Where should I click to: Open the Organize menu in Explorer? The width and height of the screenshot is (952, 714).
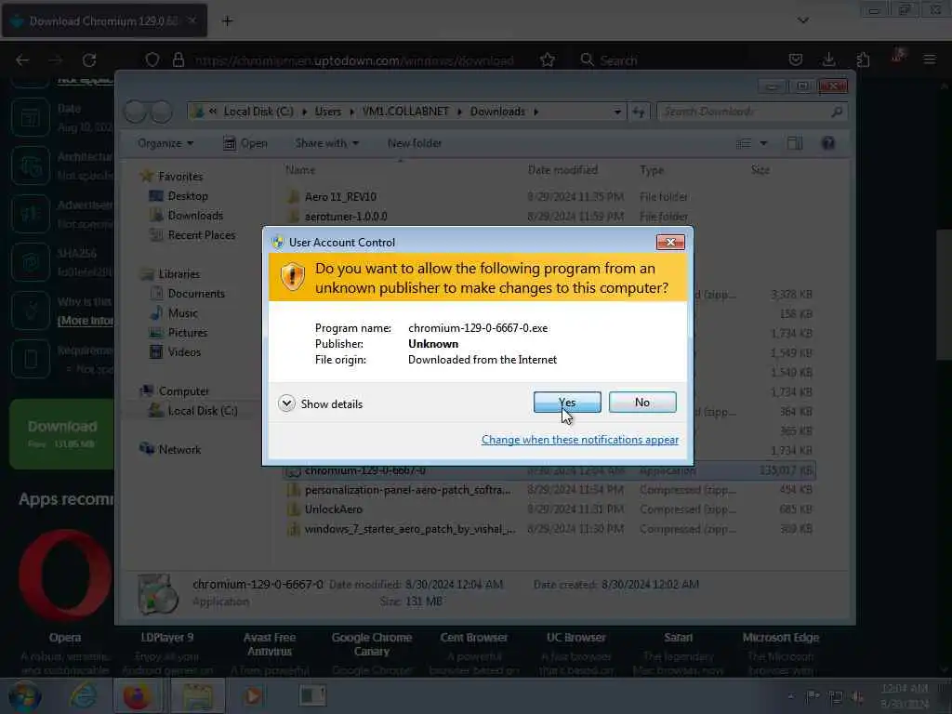pyautogui.click(x=165, y=143)
